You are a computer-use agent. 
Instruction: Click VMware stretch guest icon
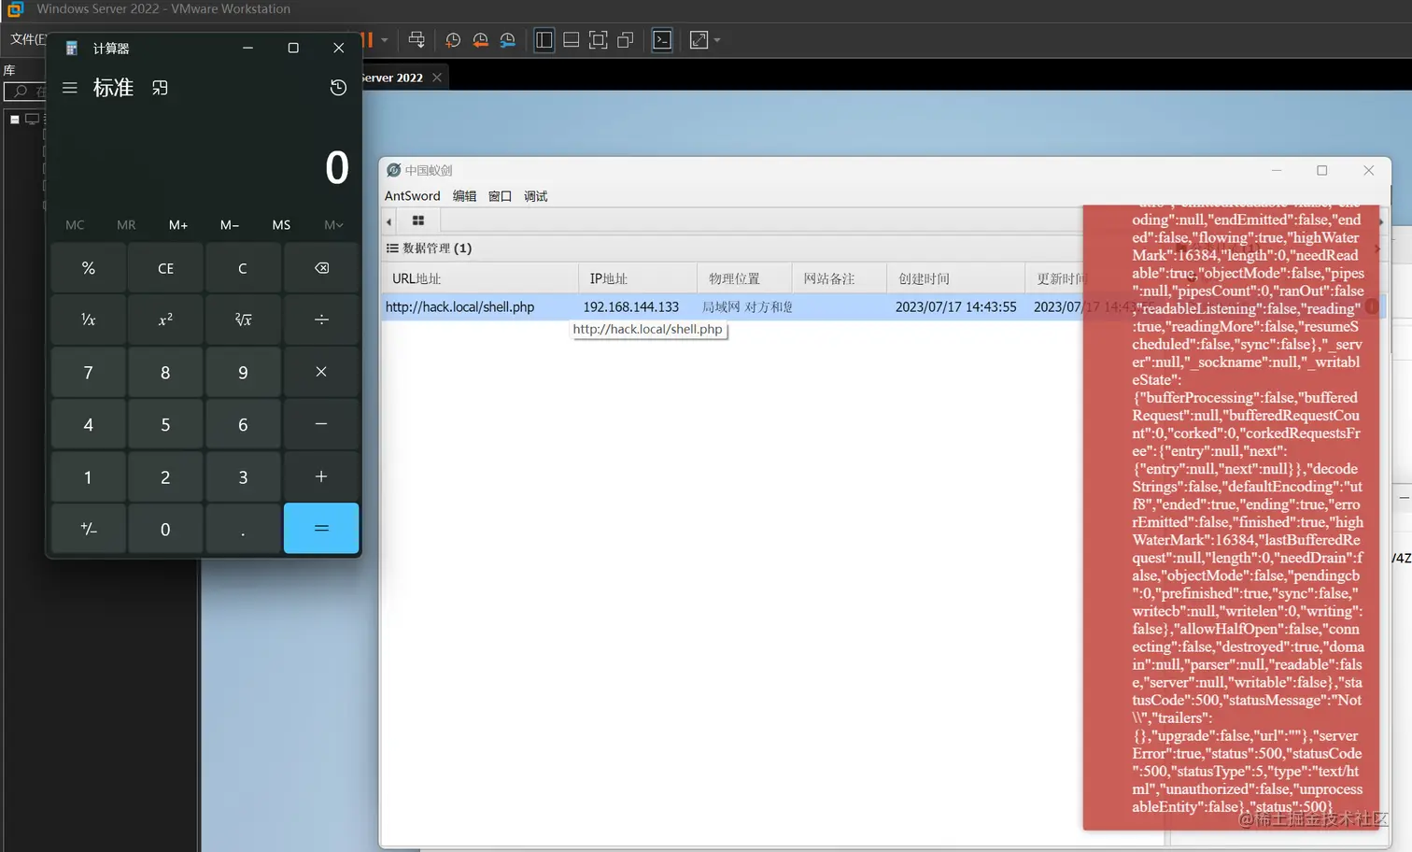pos(699,40)
